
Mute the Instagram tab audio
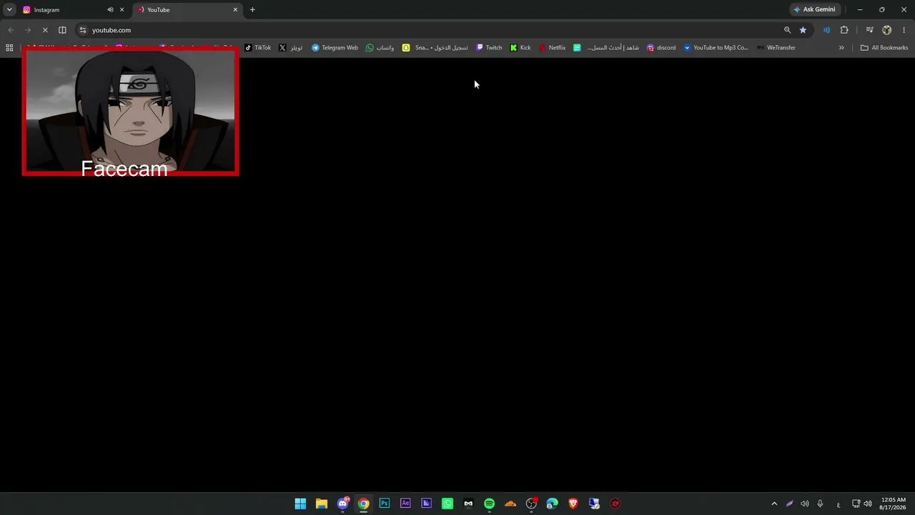(110, 10)
